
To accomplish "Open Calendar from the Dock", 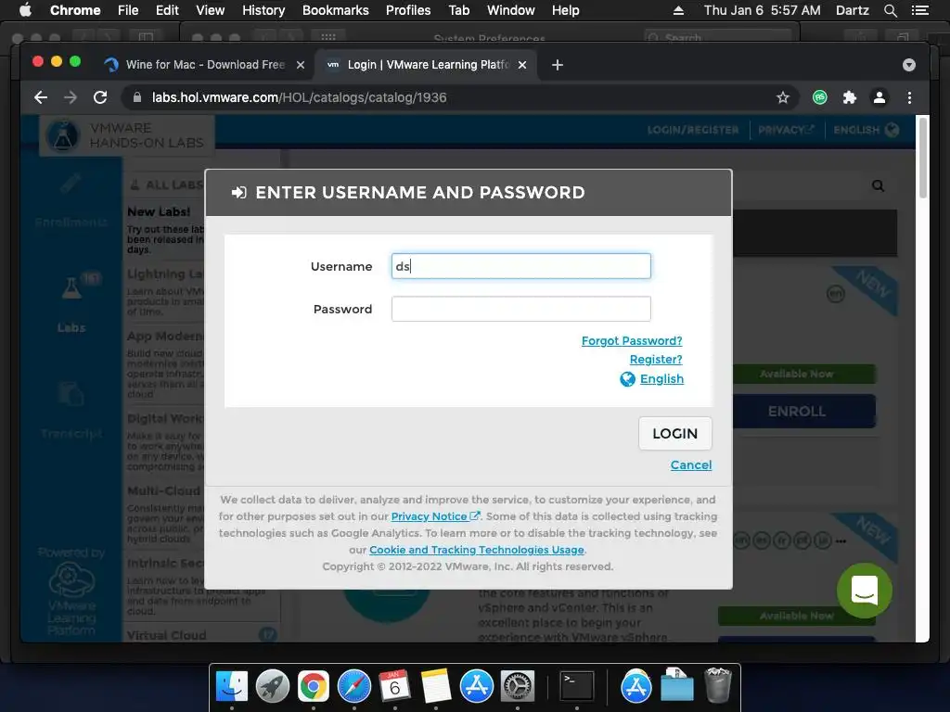I will coord(395,686).
